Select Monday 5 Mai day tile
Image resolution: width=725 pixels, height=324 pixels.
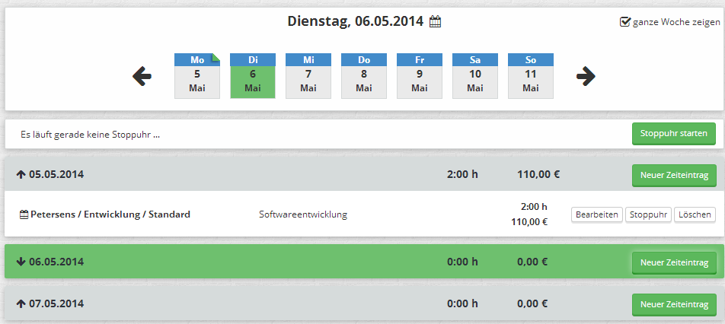tap(197, 76)
